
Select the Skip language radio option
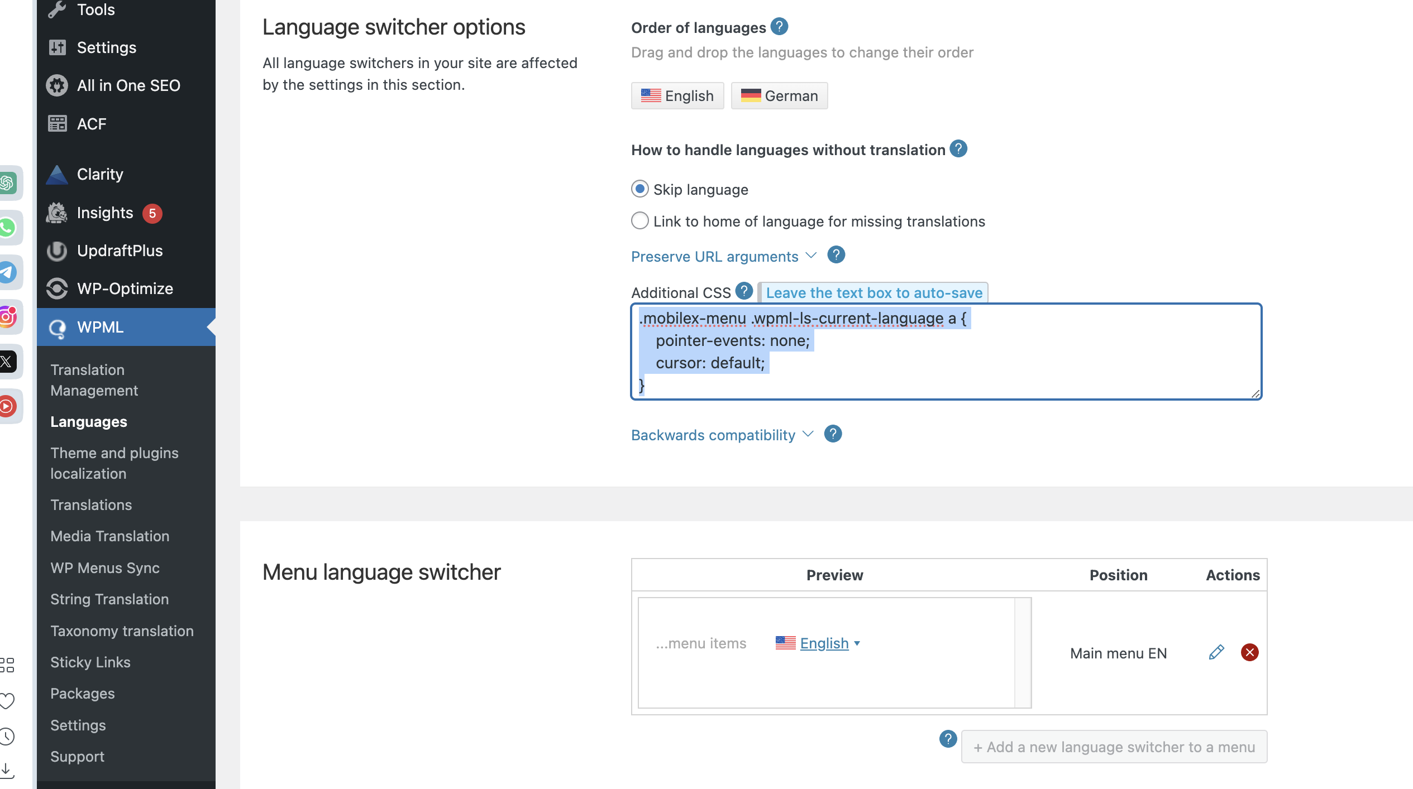(x=640, y=189)
